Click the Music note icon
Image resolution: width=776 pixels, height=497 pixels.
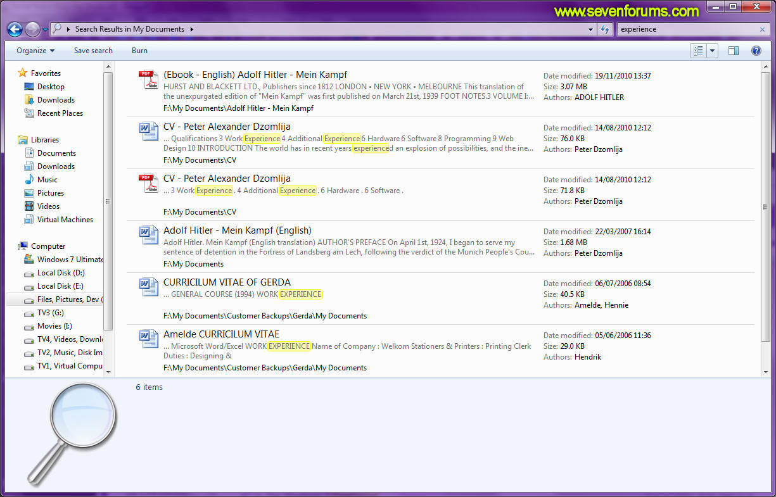point(29,180)
